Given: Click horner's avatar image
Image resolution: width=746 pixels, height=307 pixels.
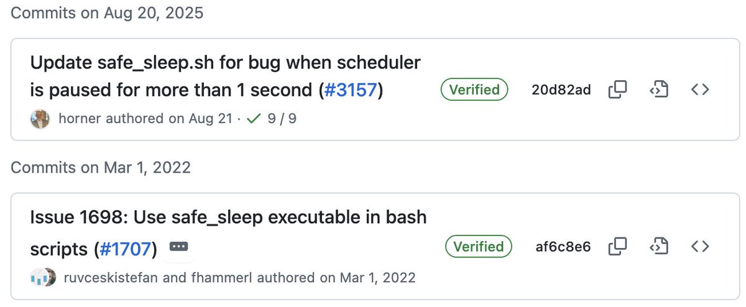Looking at the screenshot, I should coord(40,118).
